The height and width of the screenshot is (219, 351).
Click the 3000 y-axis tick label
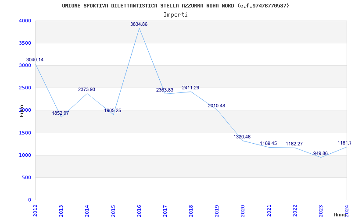pos(25,65)
